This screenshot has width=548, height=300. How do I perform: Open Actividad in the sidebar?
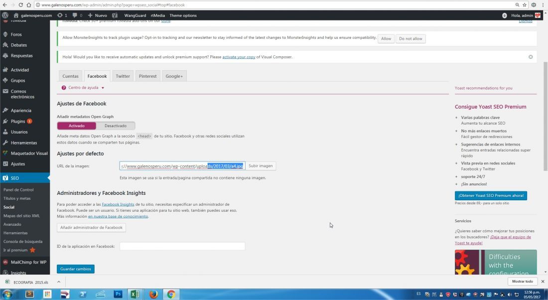coord(19,70)
